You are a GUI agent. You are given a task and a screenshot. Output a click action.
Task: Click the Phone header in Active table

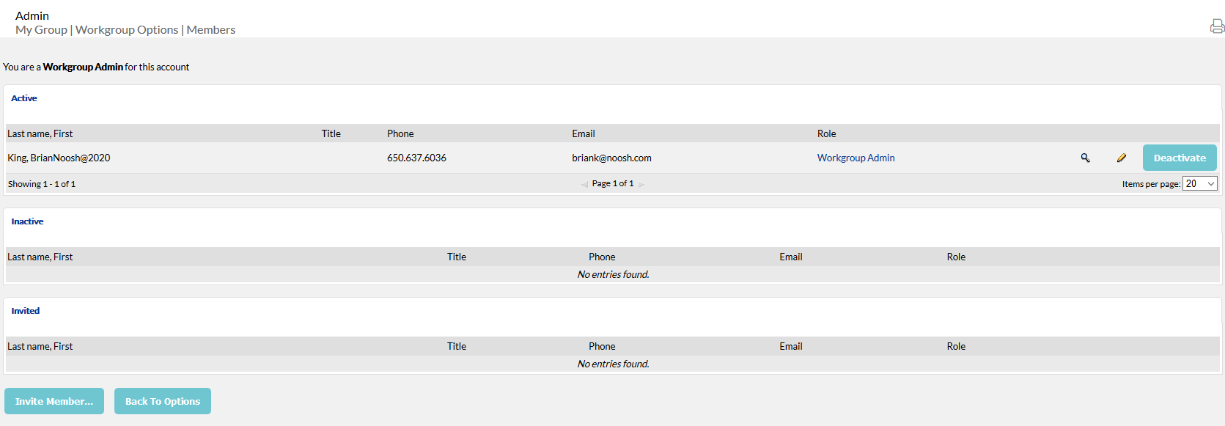[400, 133]
